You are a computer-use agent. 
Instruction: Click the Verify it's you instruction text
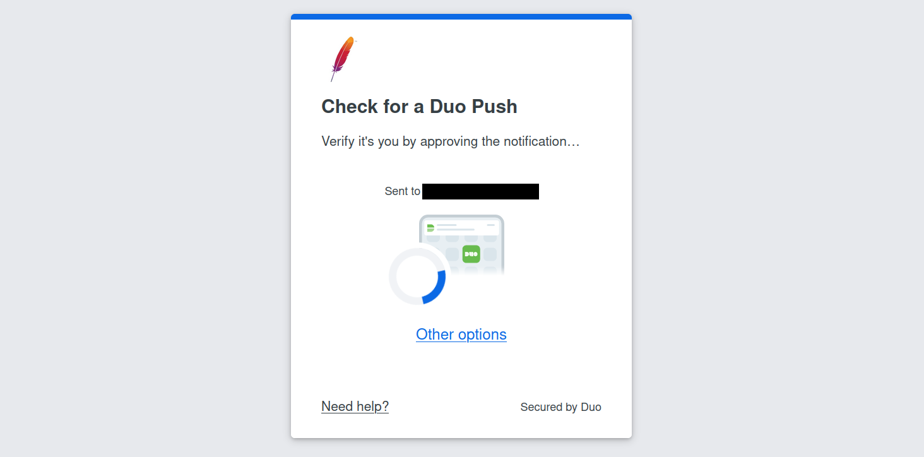[450, 141]
